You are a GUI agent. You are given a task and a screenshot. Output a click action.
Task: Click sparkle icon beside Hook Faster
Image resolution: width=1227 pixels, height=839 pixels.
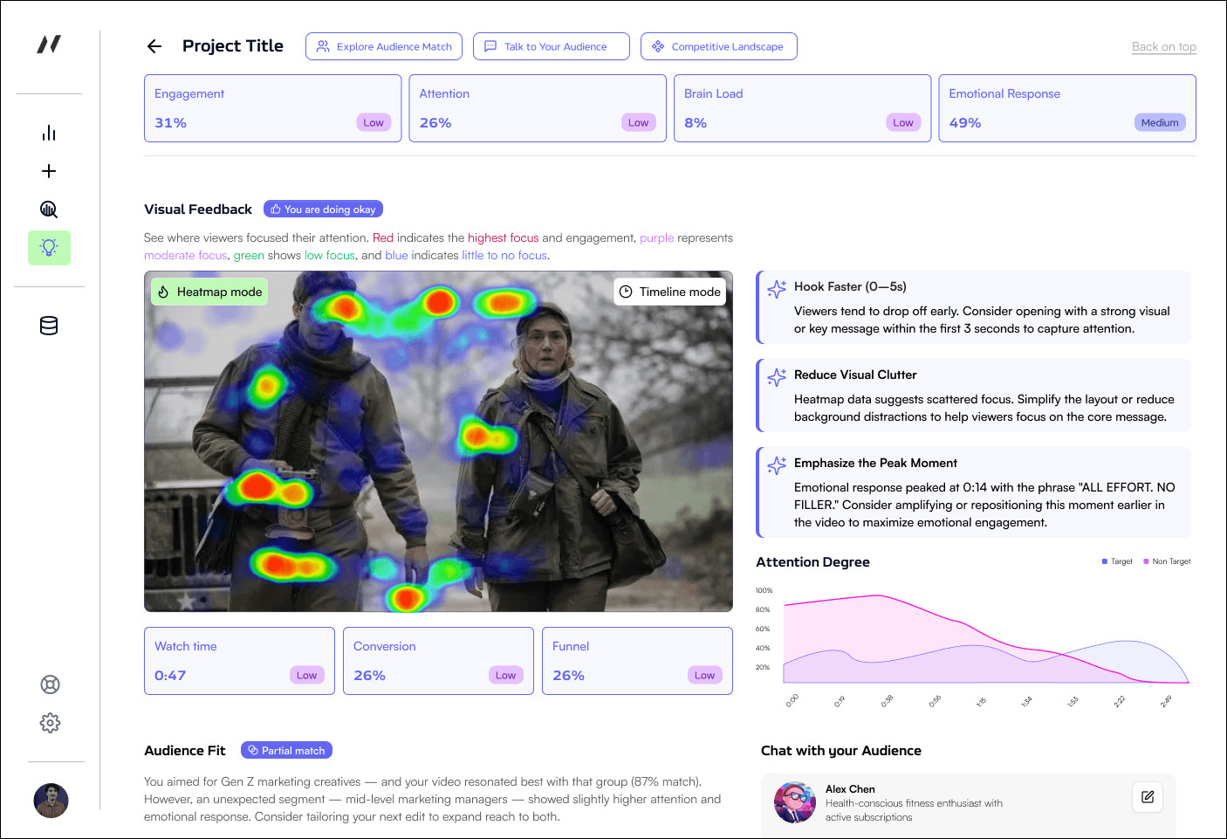tap(777, 289)
